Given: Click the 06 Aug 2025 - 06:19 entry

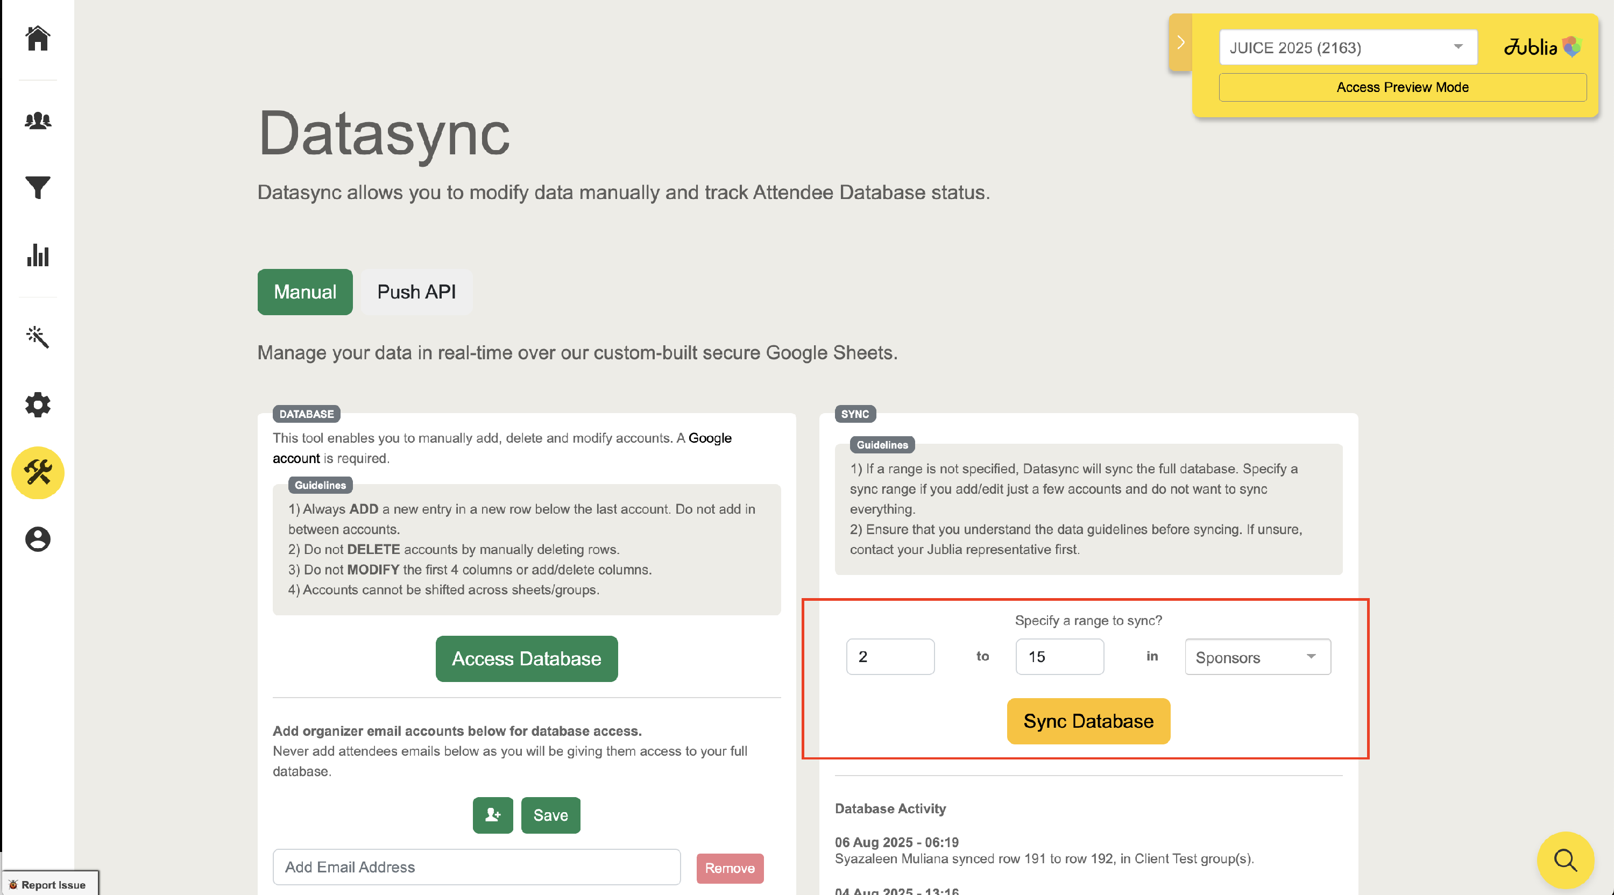Looking at the screenshot, I should 897,842.
